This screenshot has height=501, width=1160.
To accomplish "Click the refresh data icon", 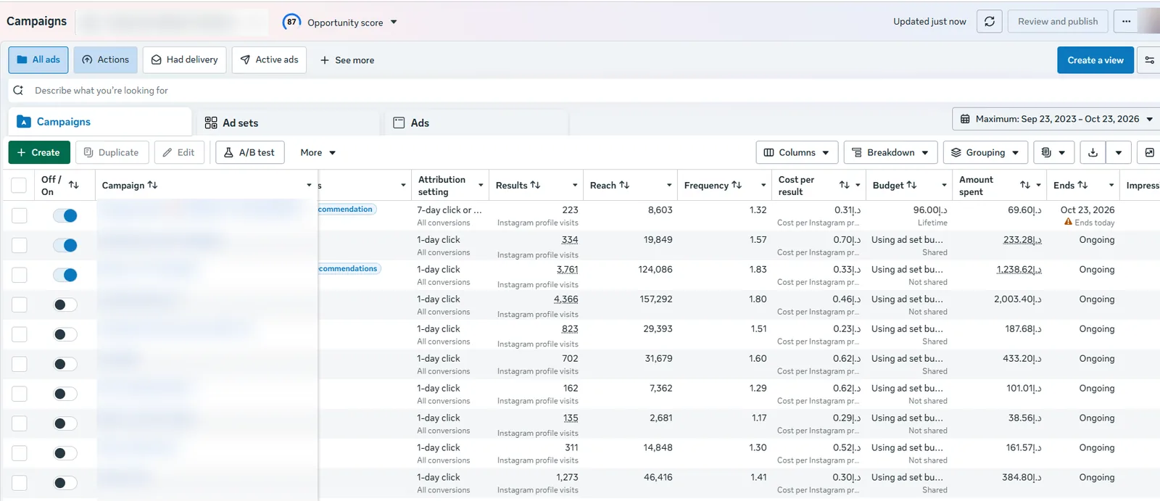I will pos(990,22).
